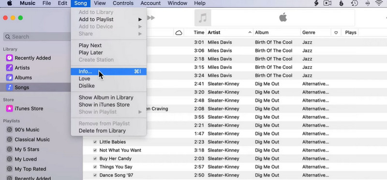Open the File menu
Screen dimensions: 387x180
click(x=46, y=3)
